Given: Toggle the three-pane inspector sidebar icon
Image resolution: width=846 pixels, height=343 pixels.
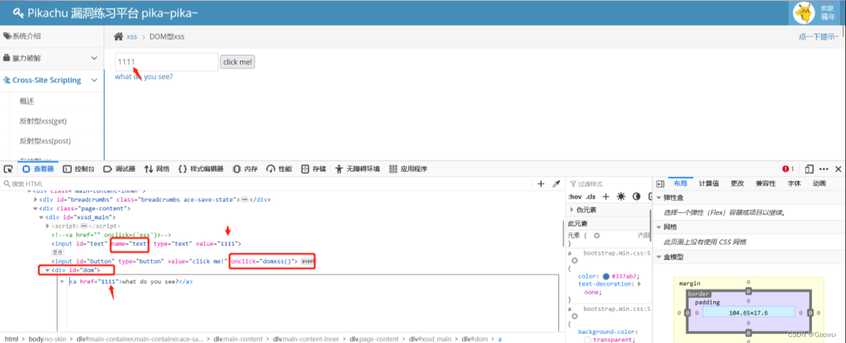Looking at the screenshot, I should pyautogui.click(x=660, y=184).
